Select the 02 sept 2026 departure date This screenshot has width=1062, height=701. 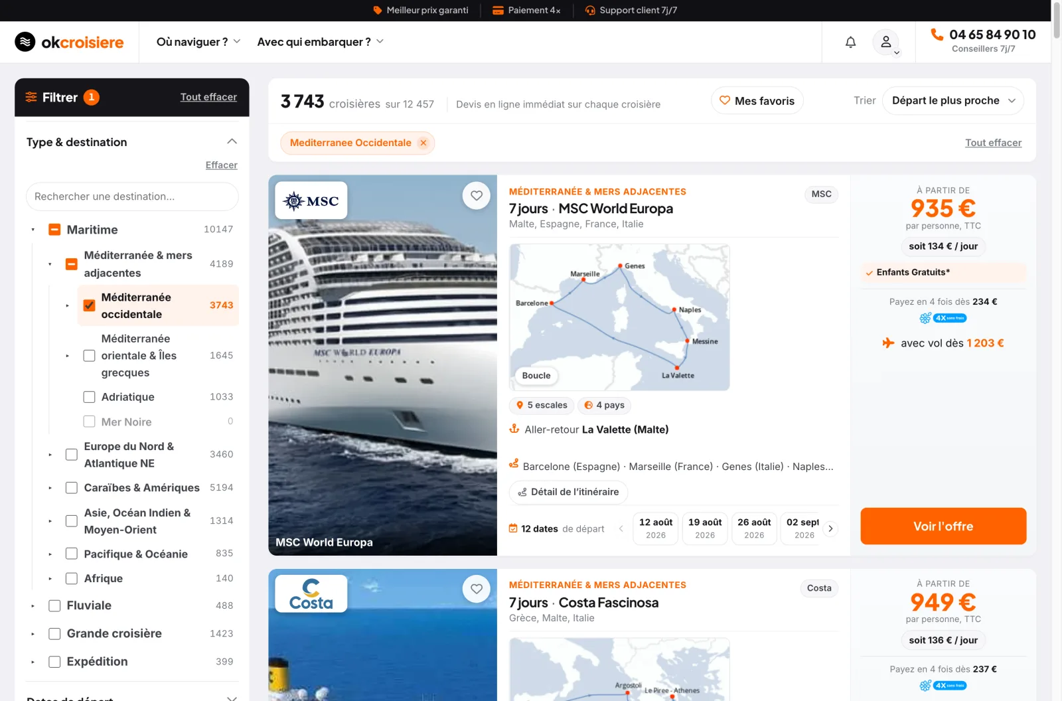(802, 528)
